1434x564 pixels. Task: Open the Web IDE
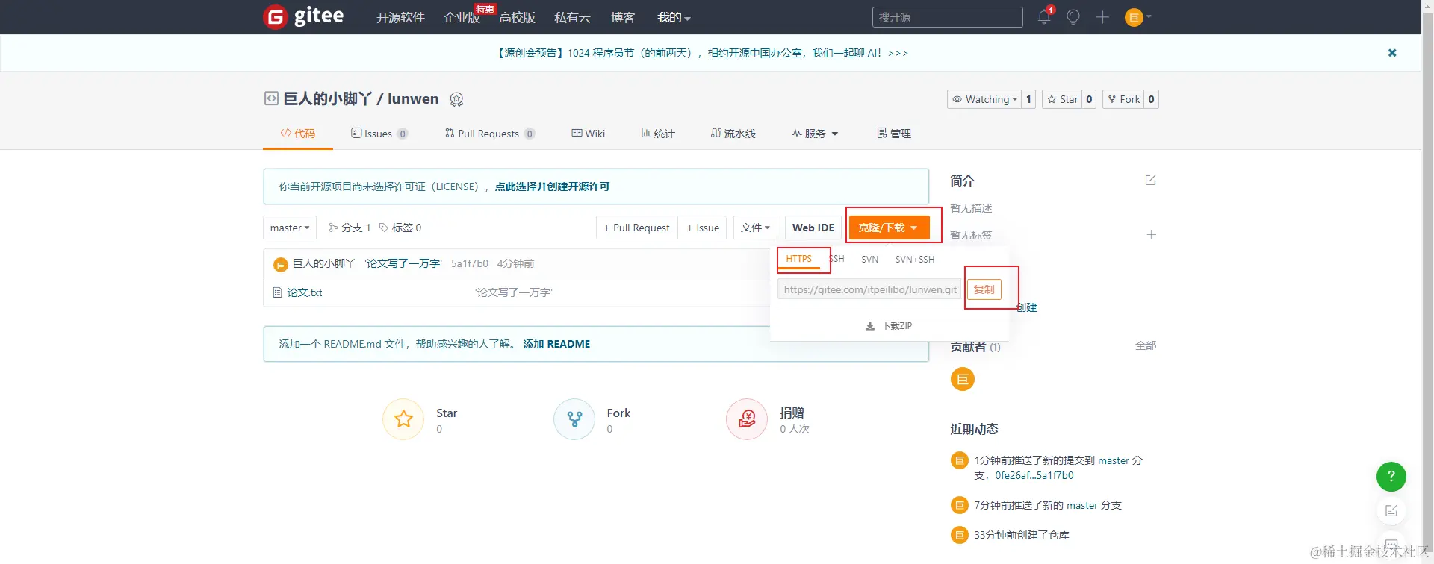pos(813,228)
